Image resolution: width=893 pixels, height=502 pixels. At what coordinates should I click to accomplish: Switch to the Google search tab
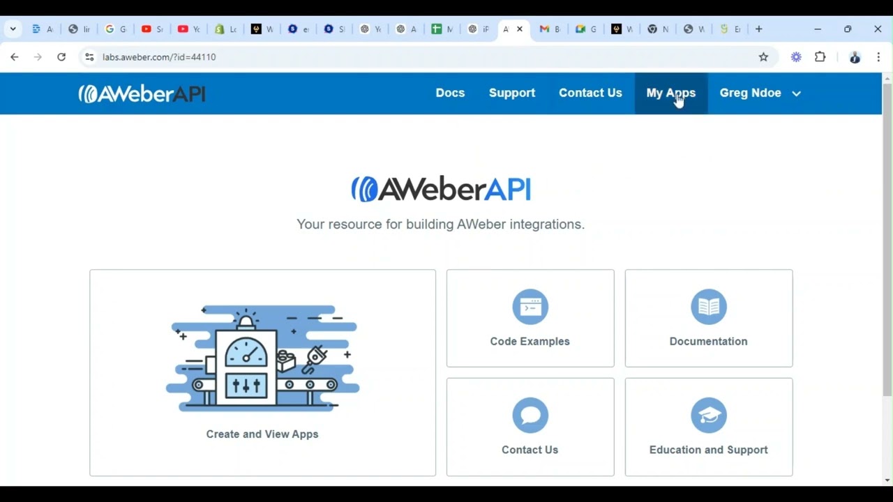(x=116, y=29)
